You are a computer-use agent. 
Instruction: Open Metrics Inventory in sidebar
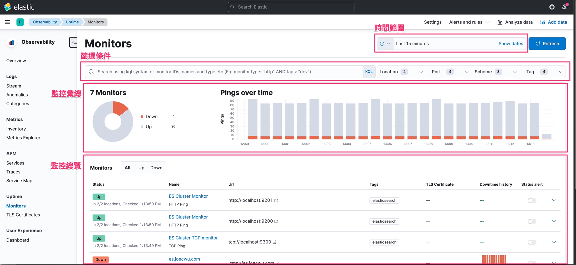pos(16,129)
